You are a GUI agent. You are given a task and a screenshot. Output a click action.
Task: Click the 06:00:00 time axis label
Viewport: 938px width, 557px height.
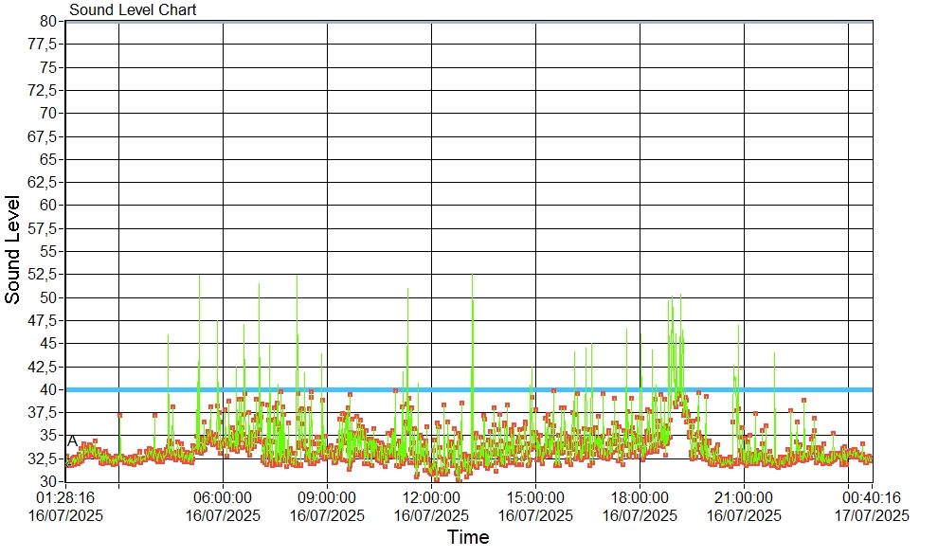(x=223, y=496)
